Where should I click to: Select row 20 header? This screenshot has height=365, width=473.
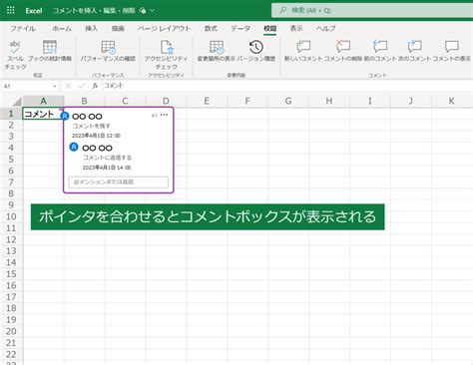[11, 331]
